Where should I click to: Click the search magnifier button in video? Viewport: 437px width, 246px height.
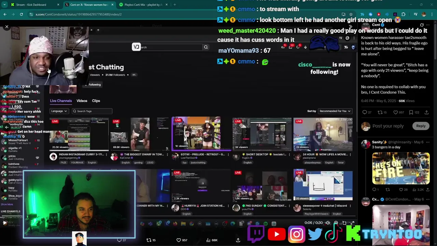coord(206,47)
